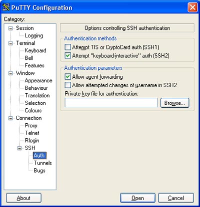
Task: Collapse the SSH subtree expander
Action: tap(19, 148)
